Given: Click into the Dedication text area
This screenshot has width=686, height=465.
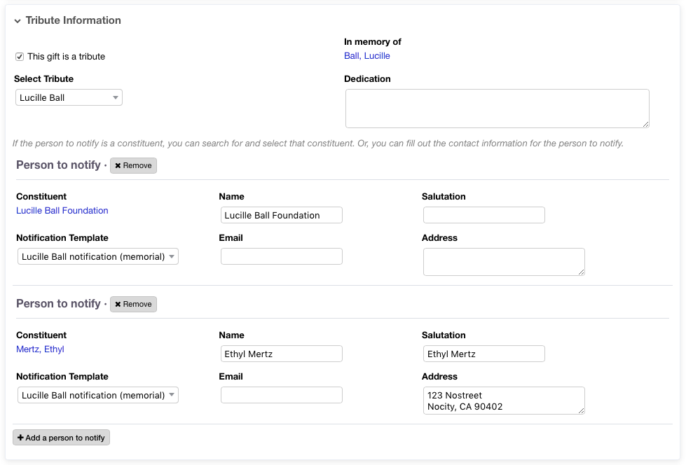Looking at the screenshot, I should (x=497, y=109).
